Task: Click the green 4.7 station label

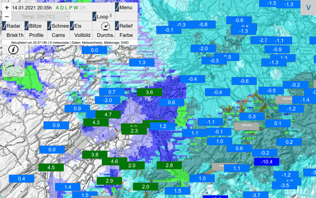Action: point(108,115)
